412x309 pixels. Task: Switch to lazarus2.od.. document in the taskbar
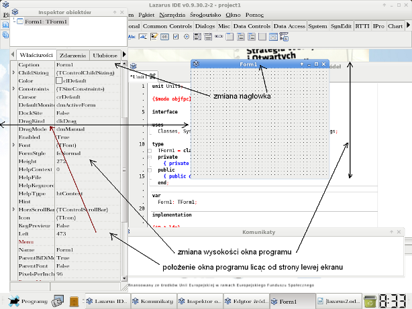339,301
